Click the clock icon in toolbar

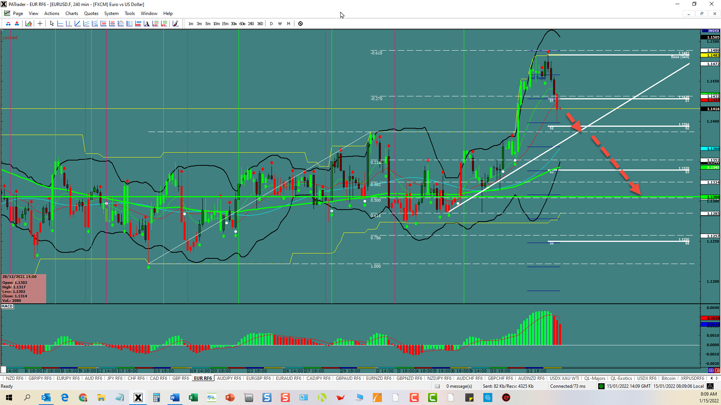[x=300, y=24]
